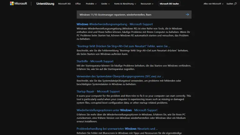The image size is (240, 135).
Task: Click the Suchen label in header
Action: pos(230,4)
